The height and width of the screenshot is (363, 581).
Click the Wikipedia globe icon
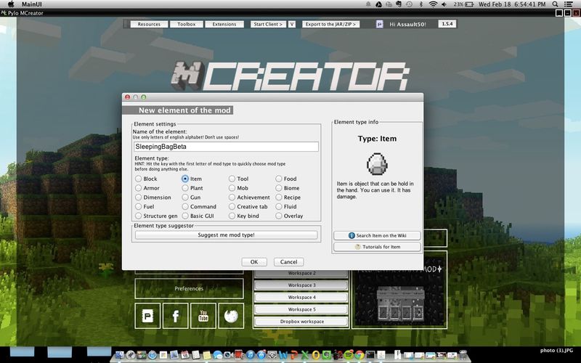click(x=230, y=316)
